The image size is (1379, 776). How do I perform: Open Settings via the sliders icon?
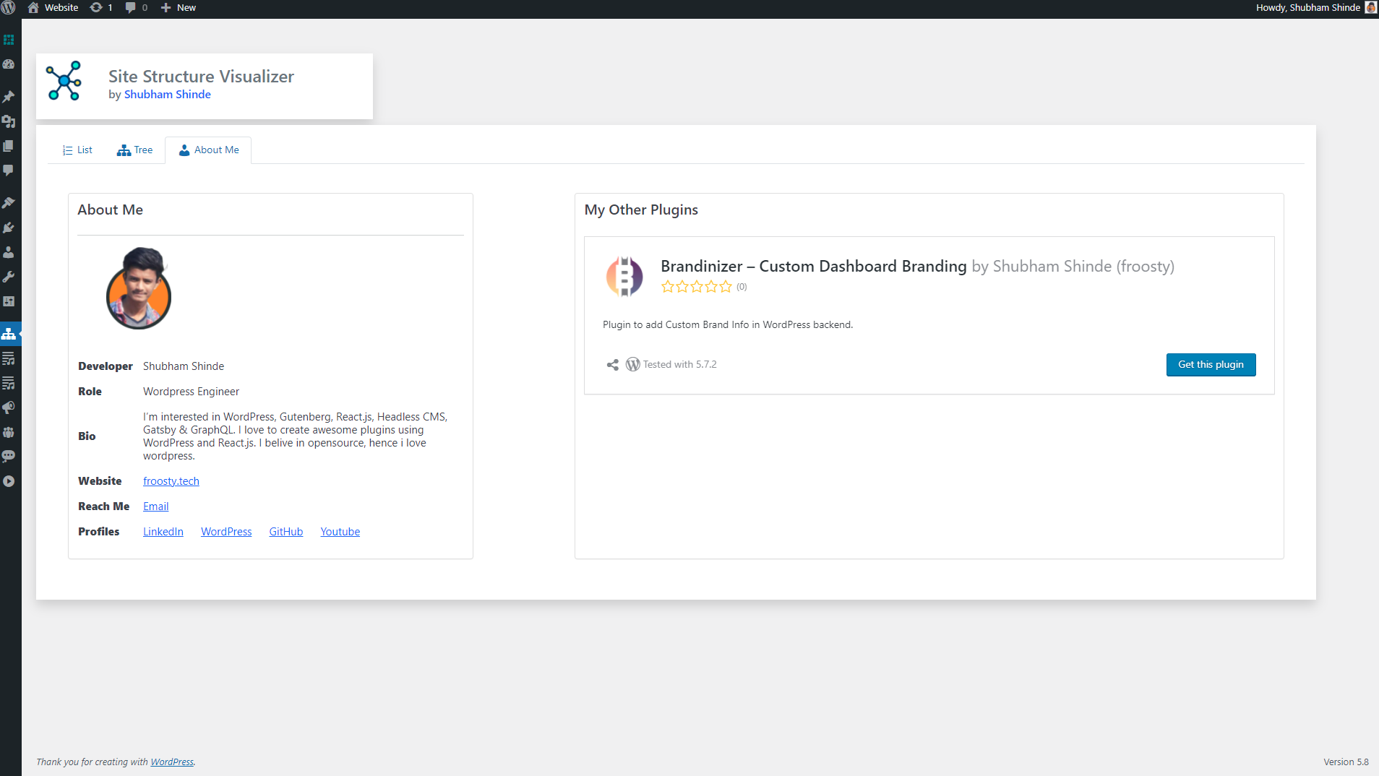pyautogui.click(x=9, y=301)
